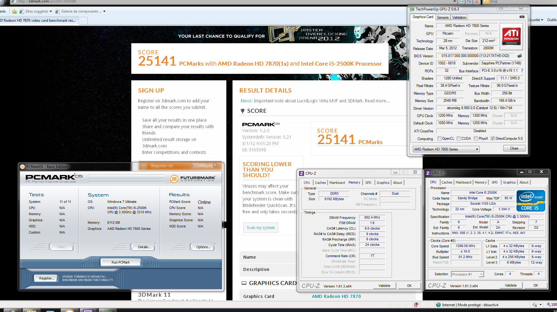Click the DRAM Frequency '802.4 MHz' value
The height and width of the screenshot is (312, 557).
coord(372,217)
